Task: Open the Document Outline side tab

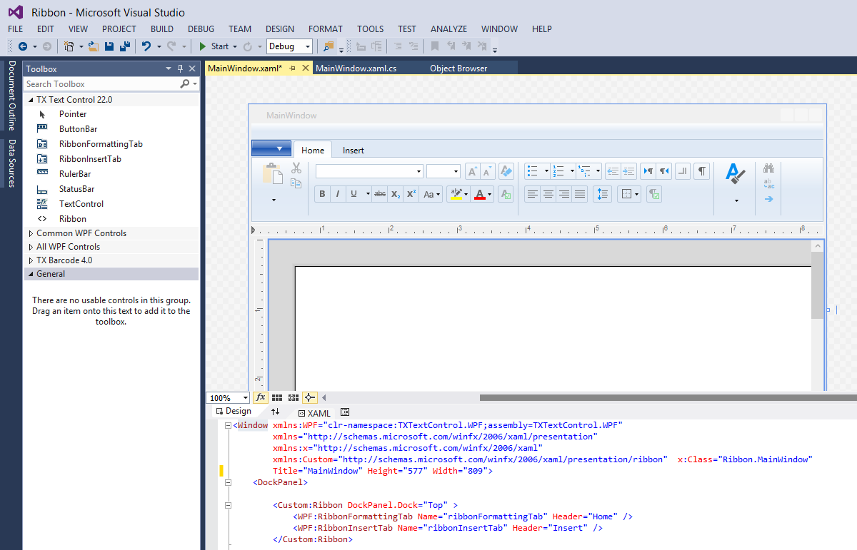Action: (x=11, y=96)
